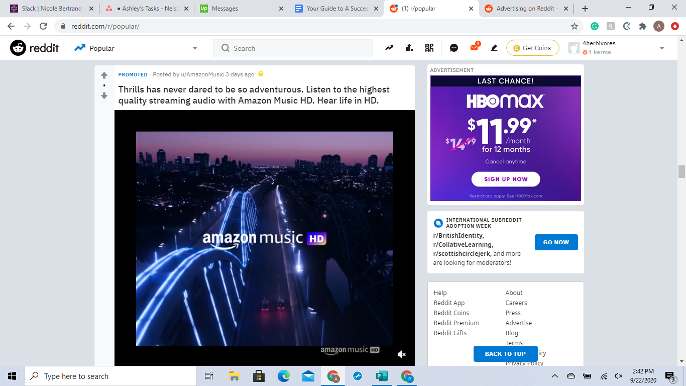The image size is (686, 386).
Task: Open the Reddit Coins footer link
Action: (x=451, y=313)
